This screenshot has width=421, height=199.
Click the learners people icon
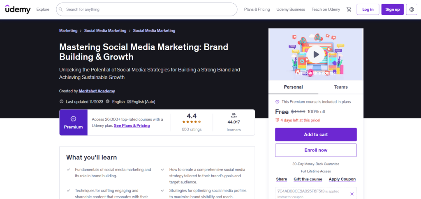[x=234, y=116]
